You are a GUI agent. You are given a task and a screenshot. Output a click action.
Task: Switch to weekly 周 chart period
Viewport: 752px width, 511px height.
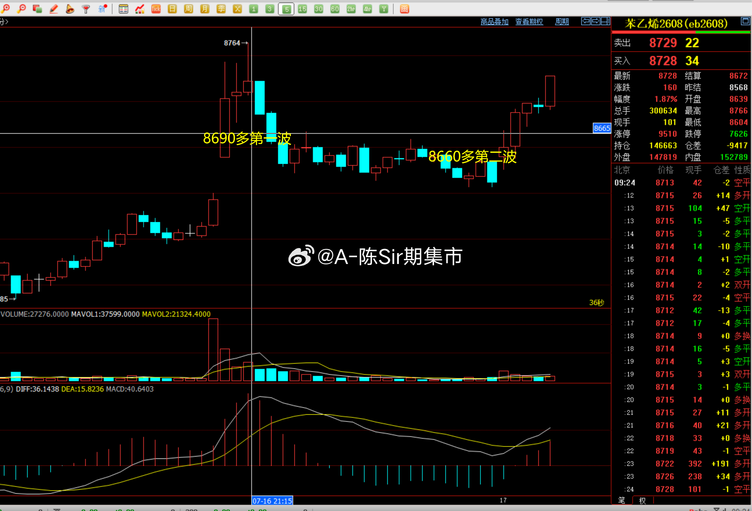pos(189,9)
